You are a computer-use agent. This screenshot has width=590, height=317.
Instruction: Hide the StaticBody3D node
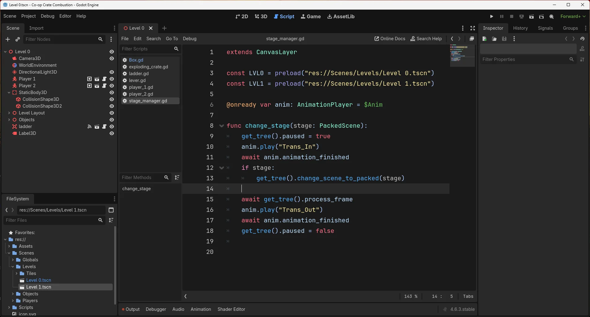point(112,92)
